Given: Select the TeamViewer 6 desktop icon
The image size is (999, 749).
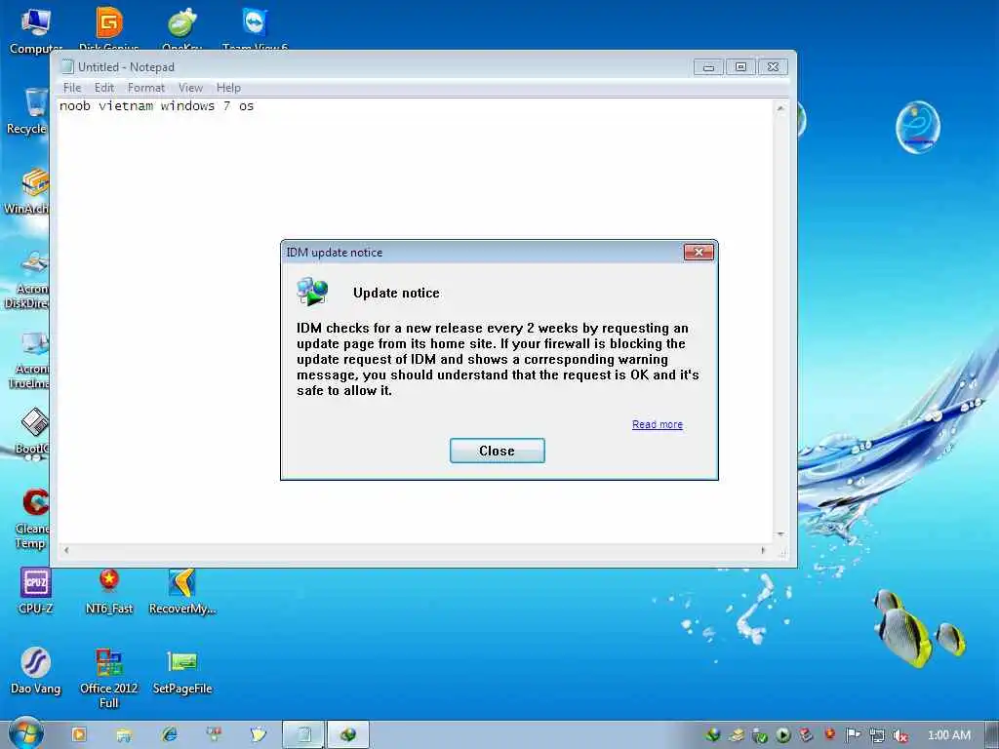Looking at the screenshot, I should pyautogui.click(x=255, y=28).
